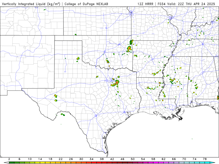Click the '74' label on the color scale
The image size is (219, 164).
point(195,159)
